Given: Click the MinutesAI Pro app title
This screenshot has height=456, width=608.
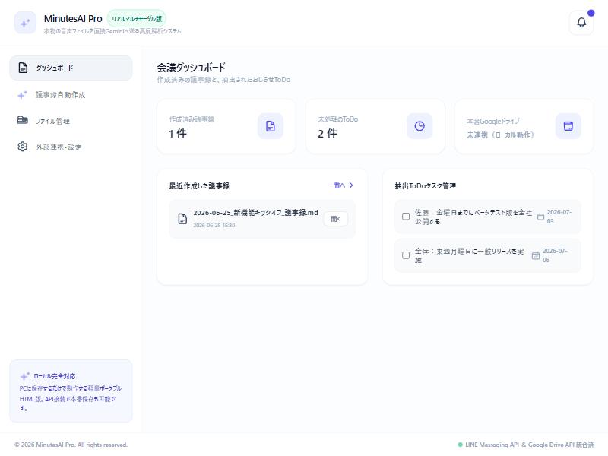Looking at the screenshot, I should [x=73, y=18].
